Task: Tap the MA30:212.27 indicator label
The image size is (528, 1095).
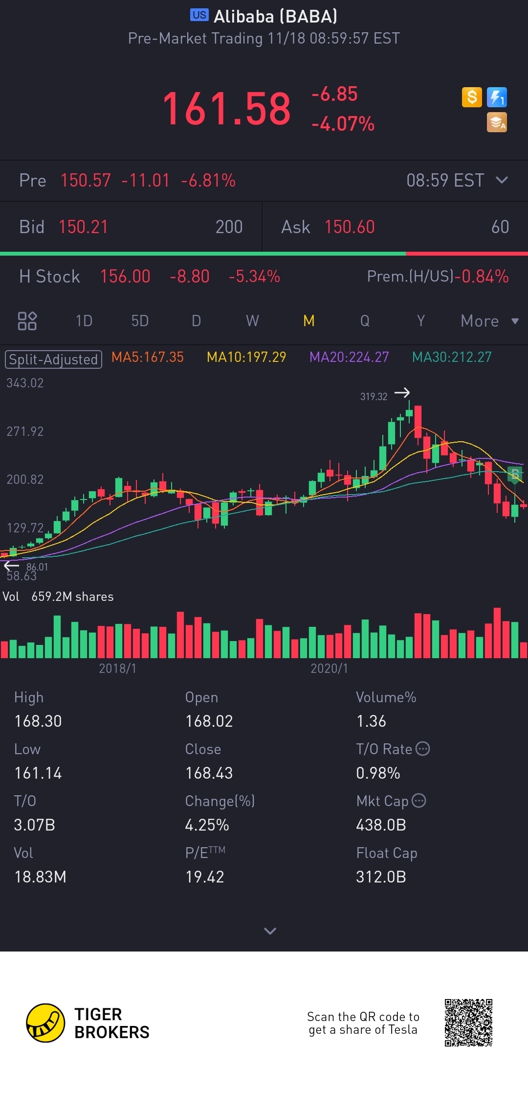Action: click(x=452, y=357)
